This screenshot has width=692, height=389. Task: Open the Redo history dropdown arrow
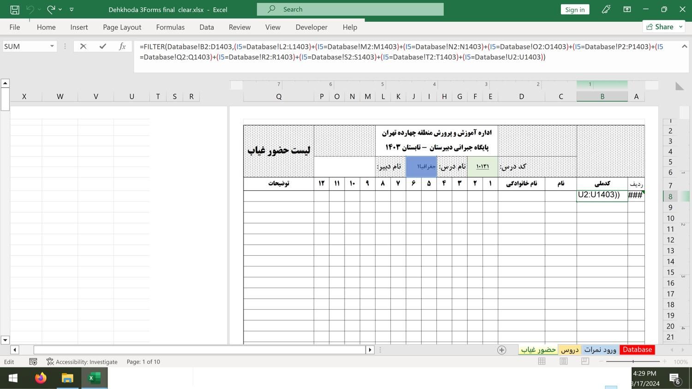pyautogui.click(x=60, y=9)
